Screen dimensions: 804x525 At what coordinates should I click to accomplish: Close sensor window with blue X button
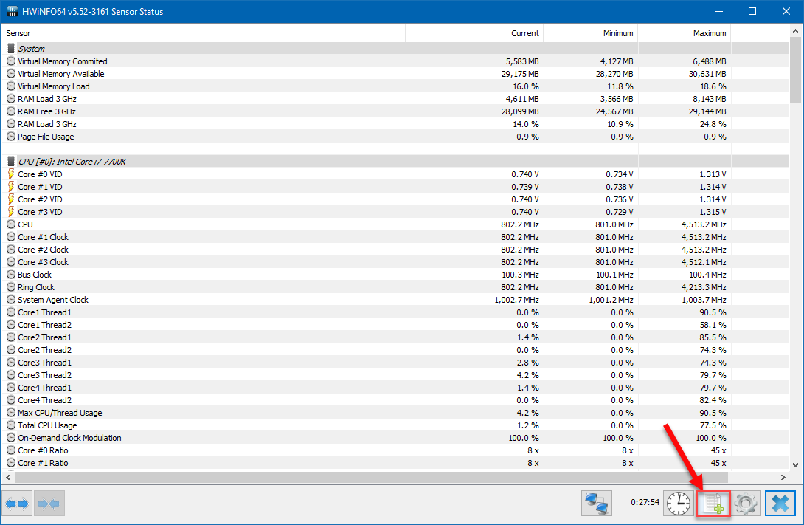(780, 504)
